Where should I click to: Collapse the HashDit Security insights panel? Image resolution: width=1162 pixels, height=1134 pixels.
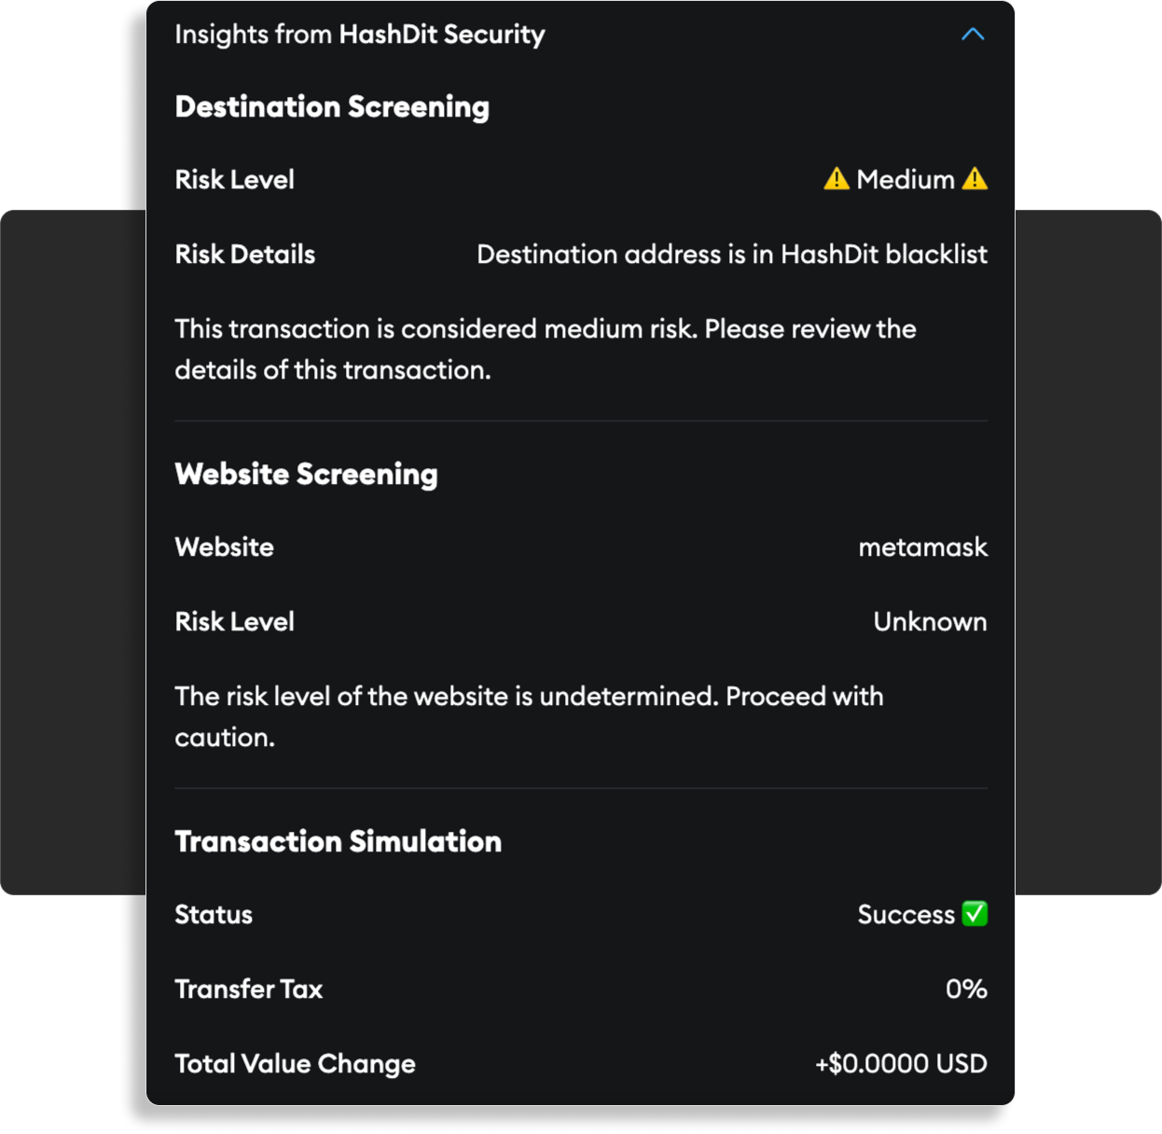click(x=972, y=35)
